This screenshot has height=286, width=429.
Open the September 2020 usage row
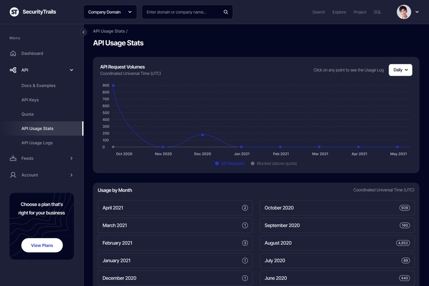pyautogui.click(x=337, y=225)
